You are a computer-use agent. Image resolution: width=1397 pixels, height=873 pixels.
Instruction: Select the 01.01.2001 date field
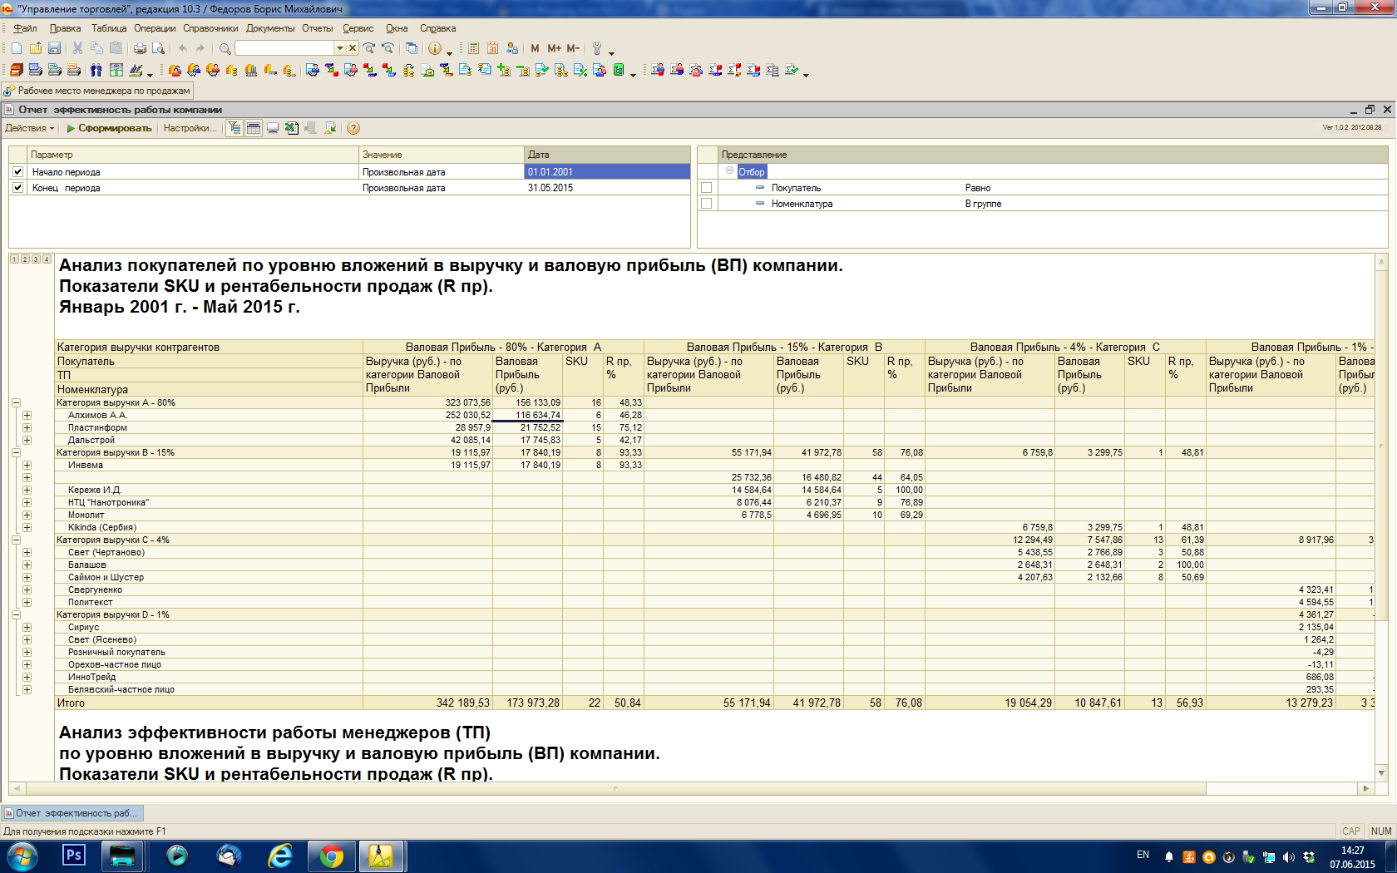click(x=607, y=172)
